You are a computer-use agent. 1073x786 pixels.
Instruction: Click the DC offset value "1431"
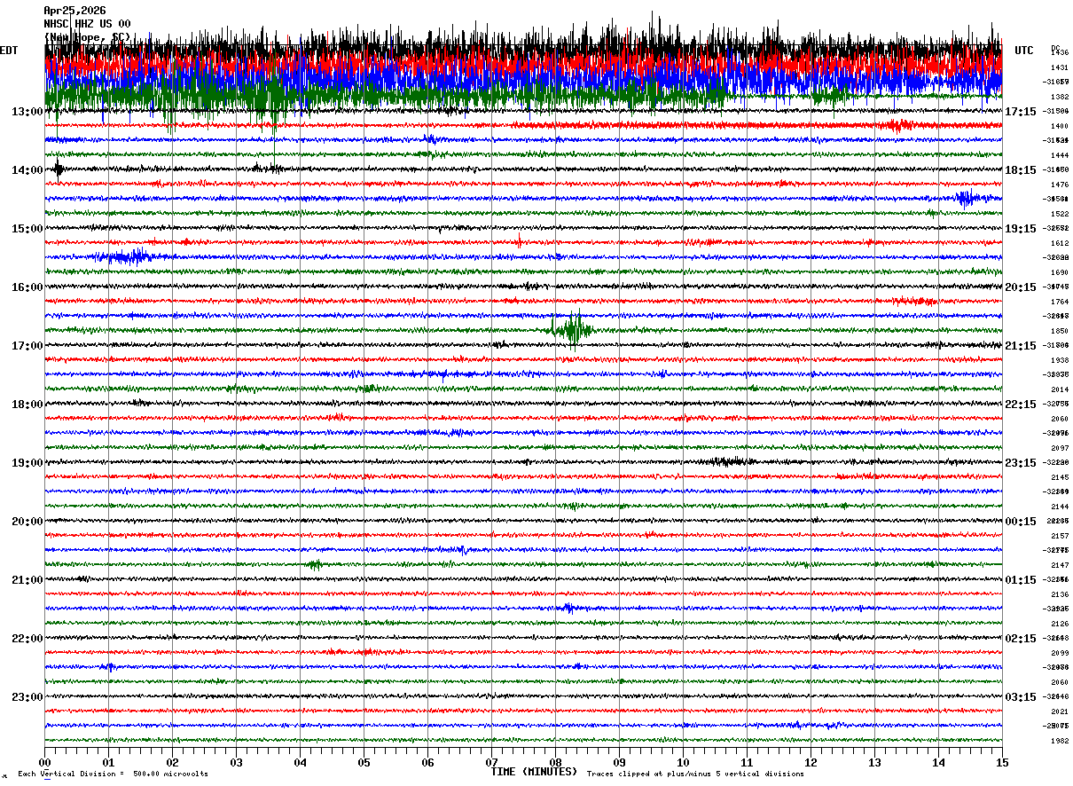coord(1059,67)
